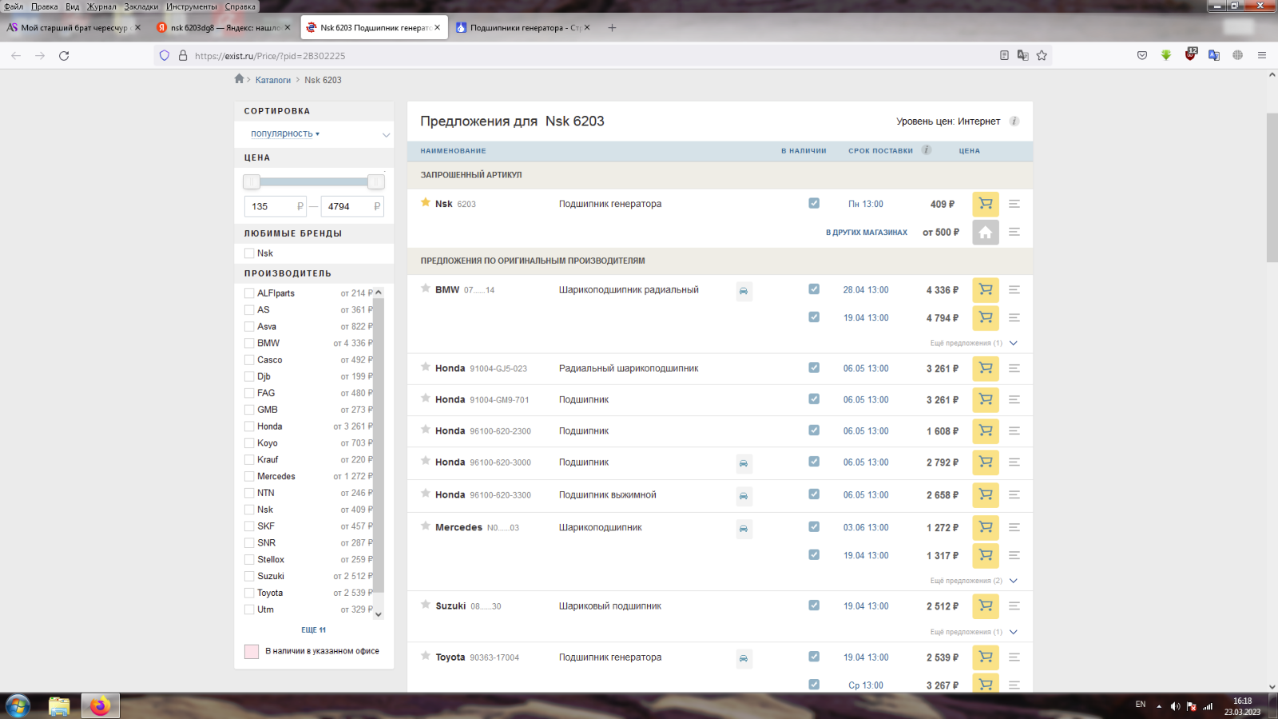Viewport: 1278px width, 719px height.
Task: Open file explorer from taskbar
Action: (59, 706)
